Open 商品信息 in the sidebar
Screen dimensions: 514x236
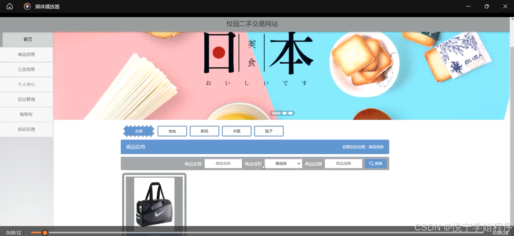(26, 55)
